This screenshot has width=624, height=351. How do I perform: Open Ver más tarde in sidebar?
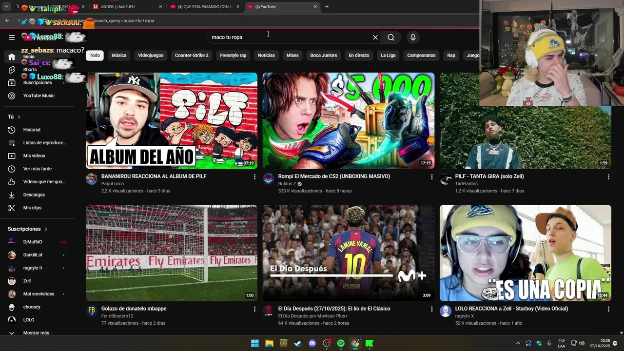coord(38,169)
